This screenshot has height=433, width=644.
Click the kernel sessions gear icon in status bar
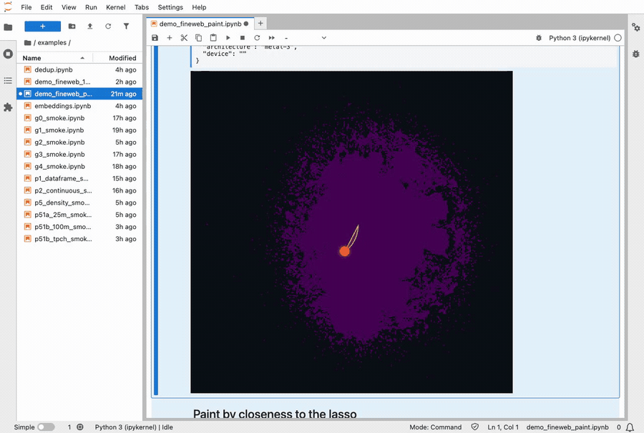[x=80, y=427]
